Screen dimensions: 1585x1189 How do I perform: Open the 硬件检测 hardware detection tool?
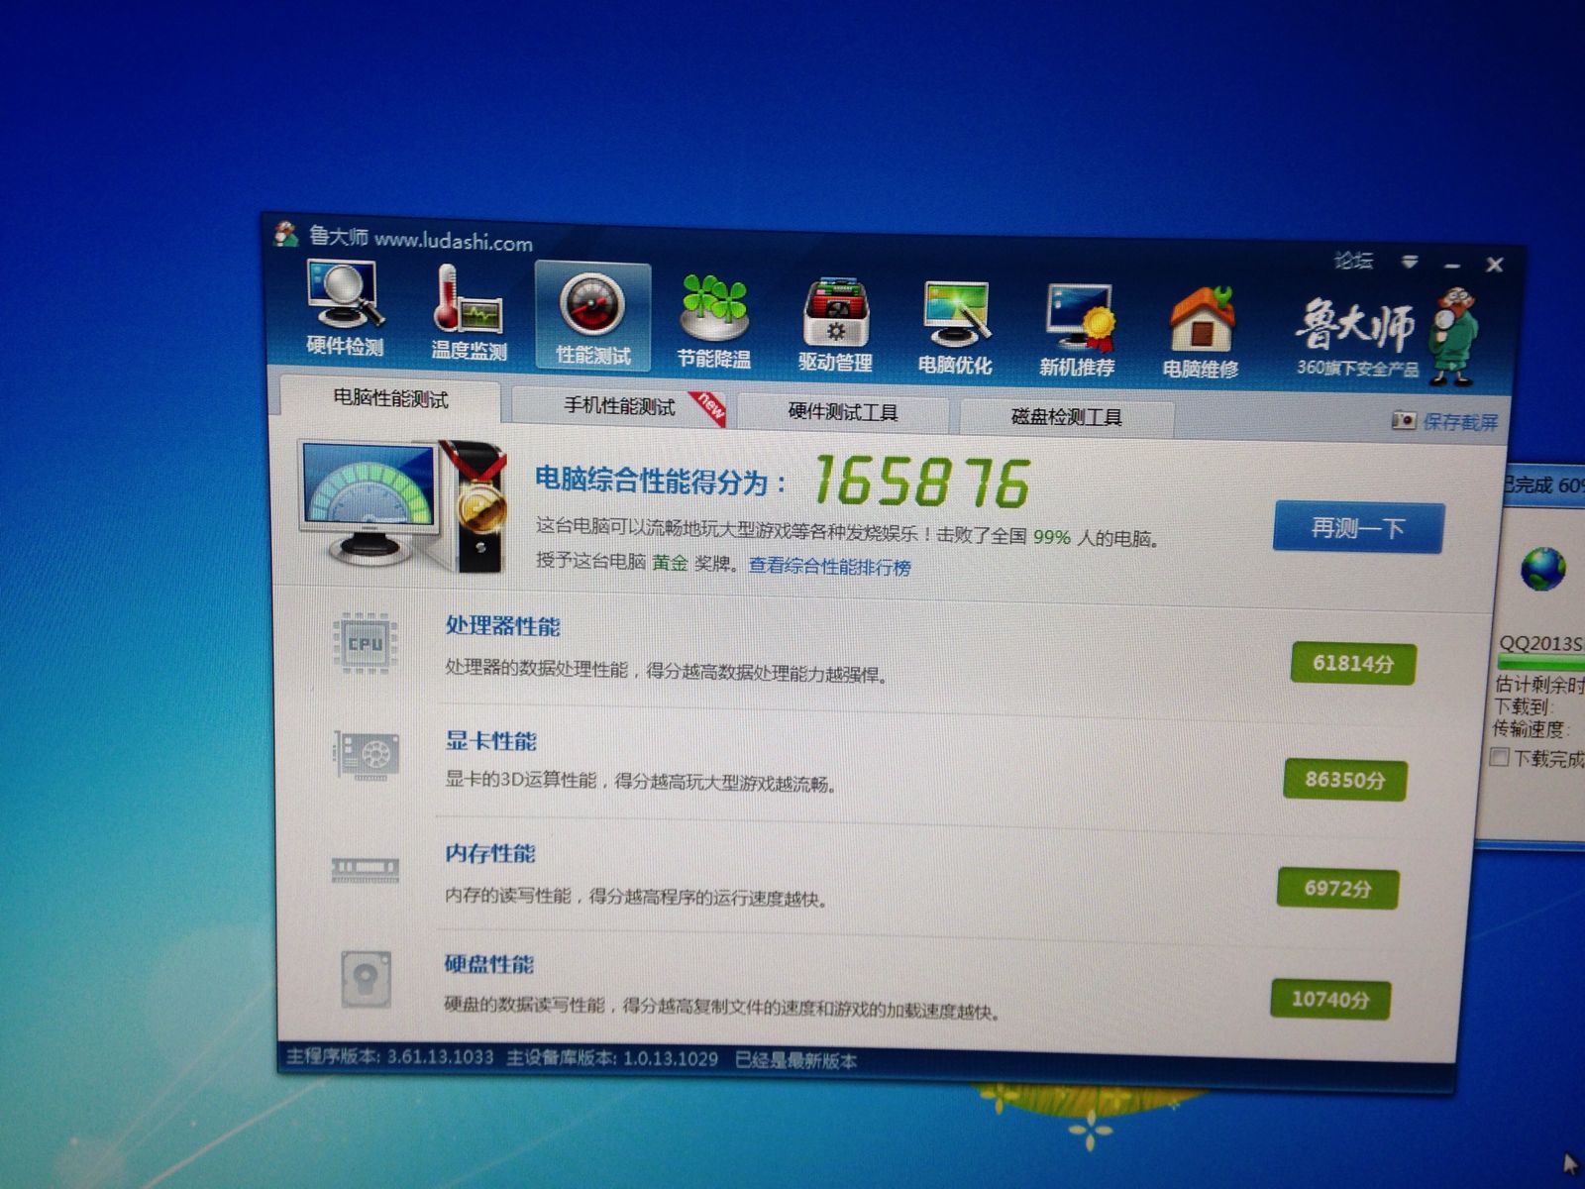tap(345, 308)
